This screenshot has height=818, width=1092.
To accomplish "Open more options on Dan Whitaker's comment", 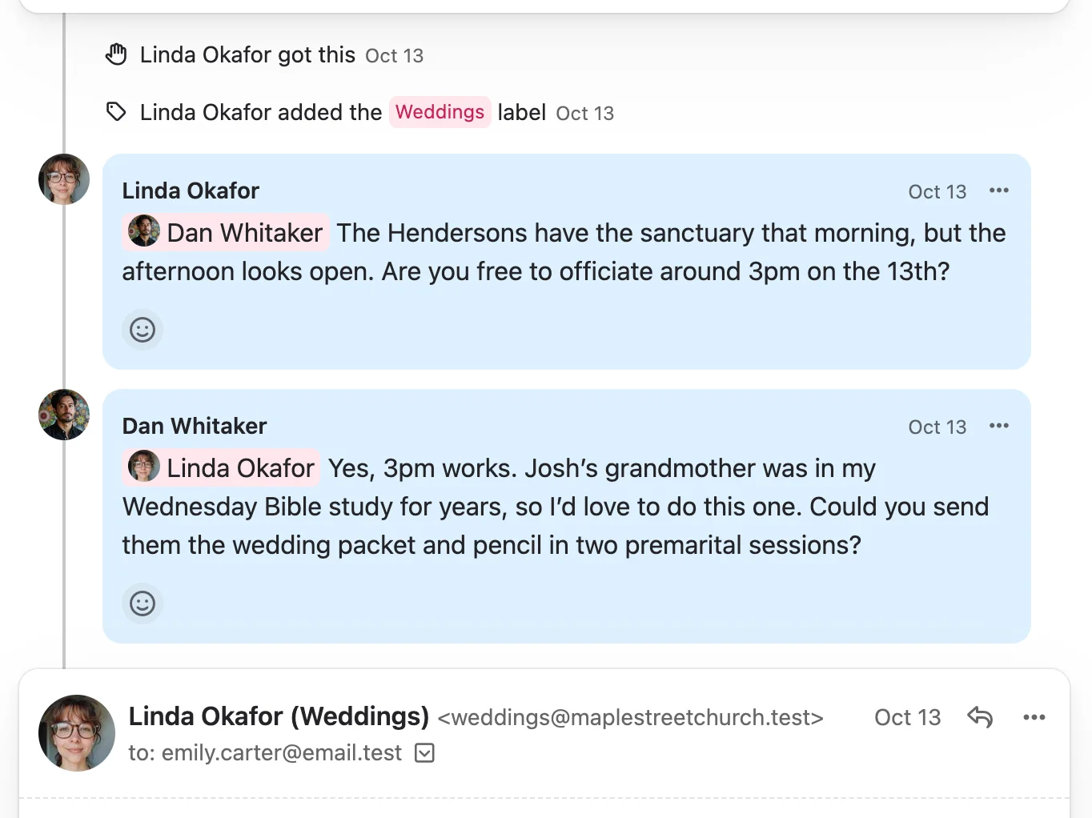I will point(998,426).
